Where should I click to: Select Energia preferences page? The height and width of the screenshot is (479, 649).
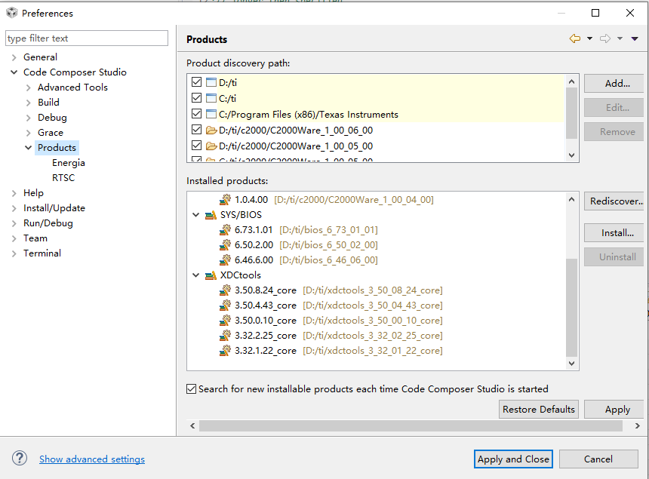(x=68, y=163)
